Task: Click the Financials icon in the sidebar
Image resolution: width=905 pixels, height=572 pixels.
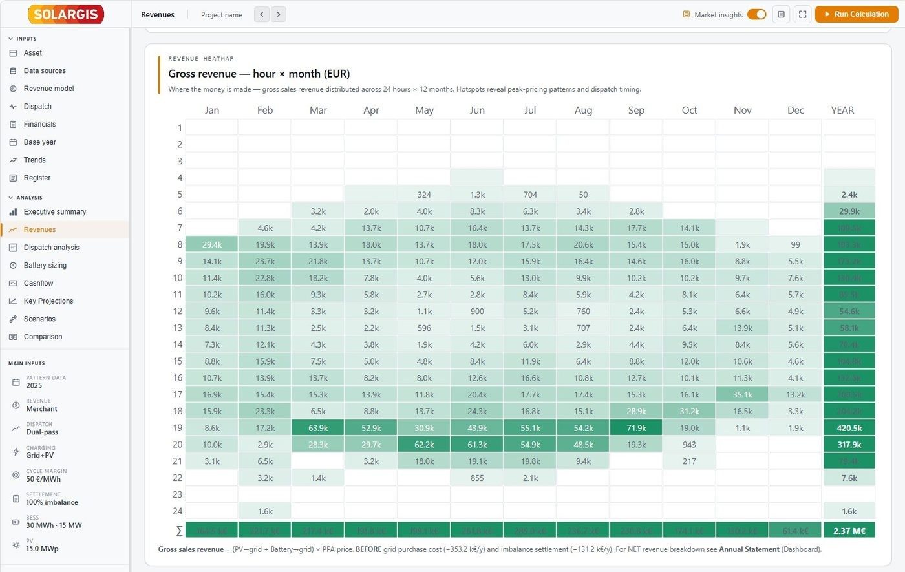Action: [x=13, y=124]
